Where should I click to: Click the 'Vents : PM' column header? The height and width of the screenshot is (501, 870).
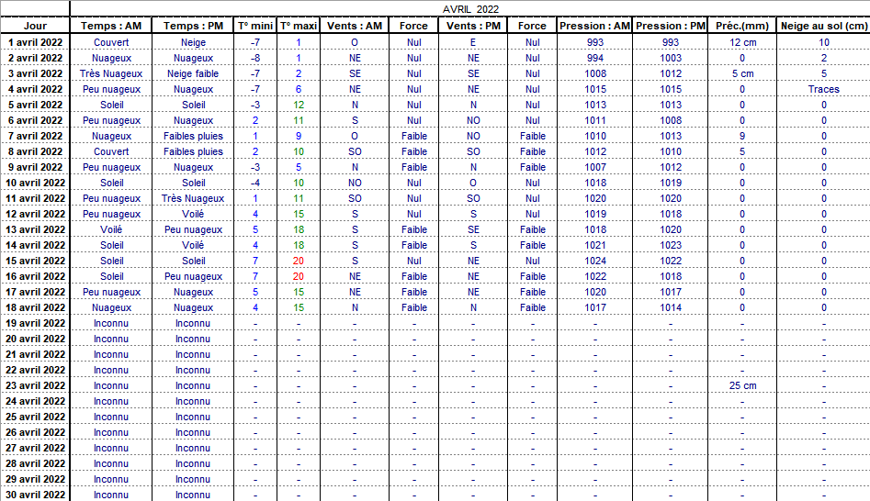473,26
